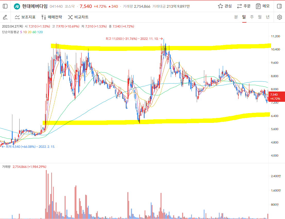Select the pencil drawing tool
285x219 pixels.
[x=5, y=17]
